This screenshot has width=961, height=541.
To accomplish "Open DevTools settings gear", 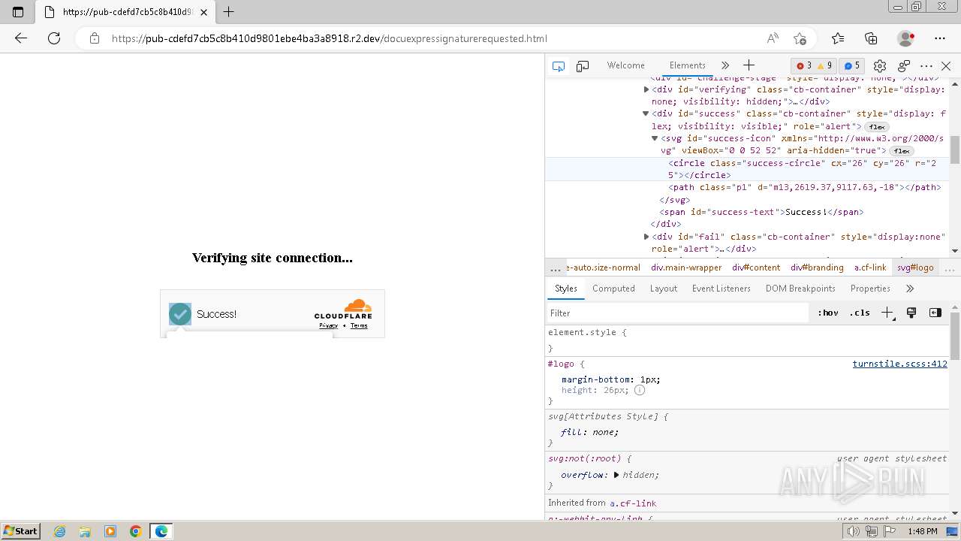I will coord(880,66).
